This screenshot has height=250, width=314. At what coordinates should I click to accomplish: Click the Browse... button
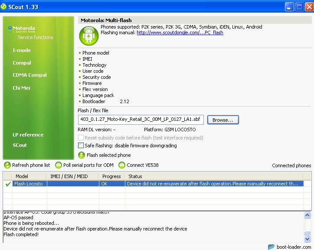223,120
